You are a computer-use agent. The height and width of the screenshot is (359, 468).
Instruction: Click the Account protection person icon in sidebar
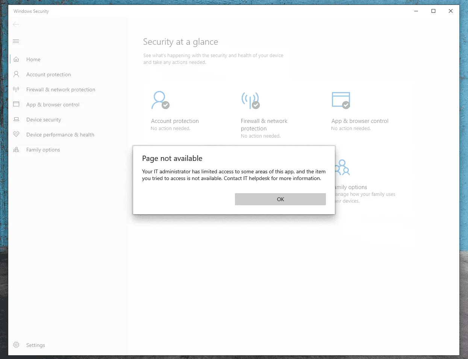click(x=16, y=74)
